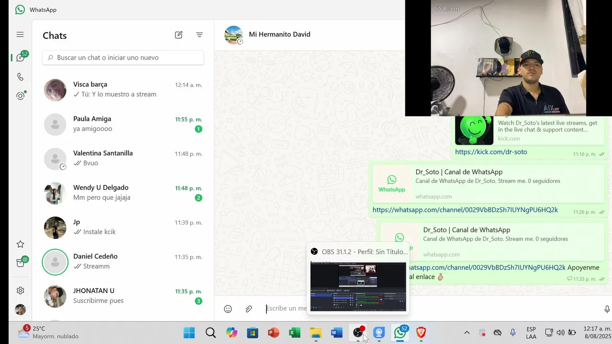Select the OBS 31.1.2 window preview thumbnail

coord(358,287)
